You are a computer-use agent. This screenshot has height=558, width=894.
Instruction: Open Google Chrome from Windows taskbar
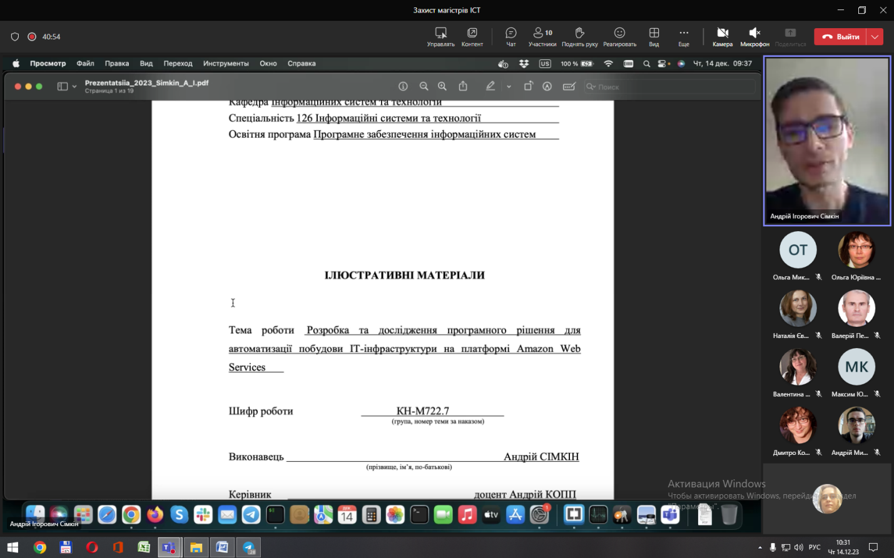[39, 547]
